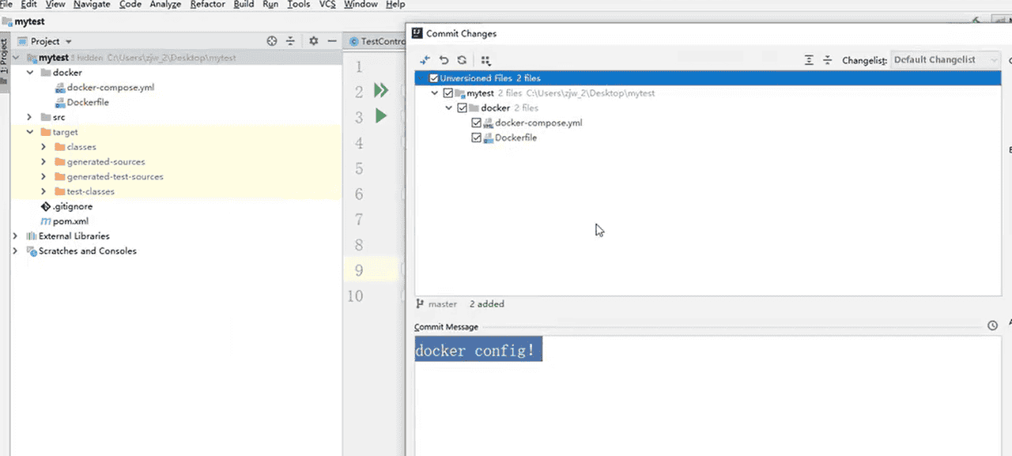The image size is (1012, 456).
Task: Open the Group By options icon
Action: pos(485,59)
